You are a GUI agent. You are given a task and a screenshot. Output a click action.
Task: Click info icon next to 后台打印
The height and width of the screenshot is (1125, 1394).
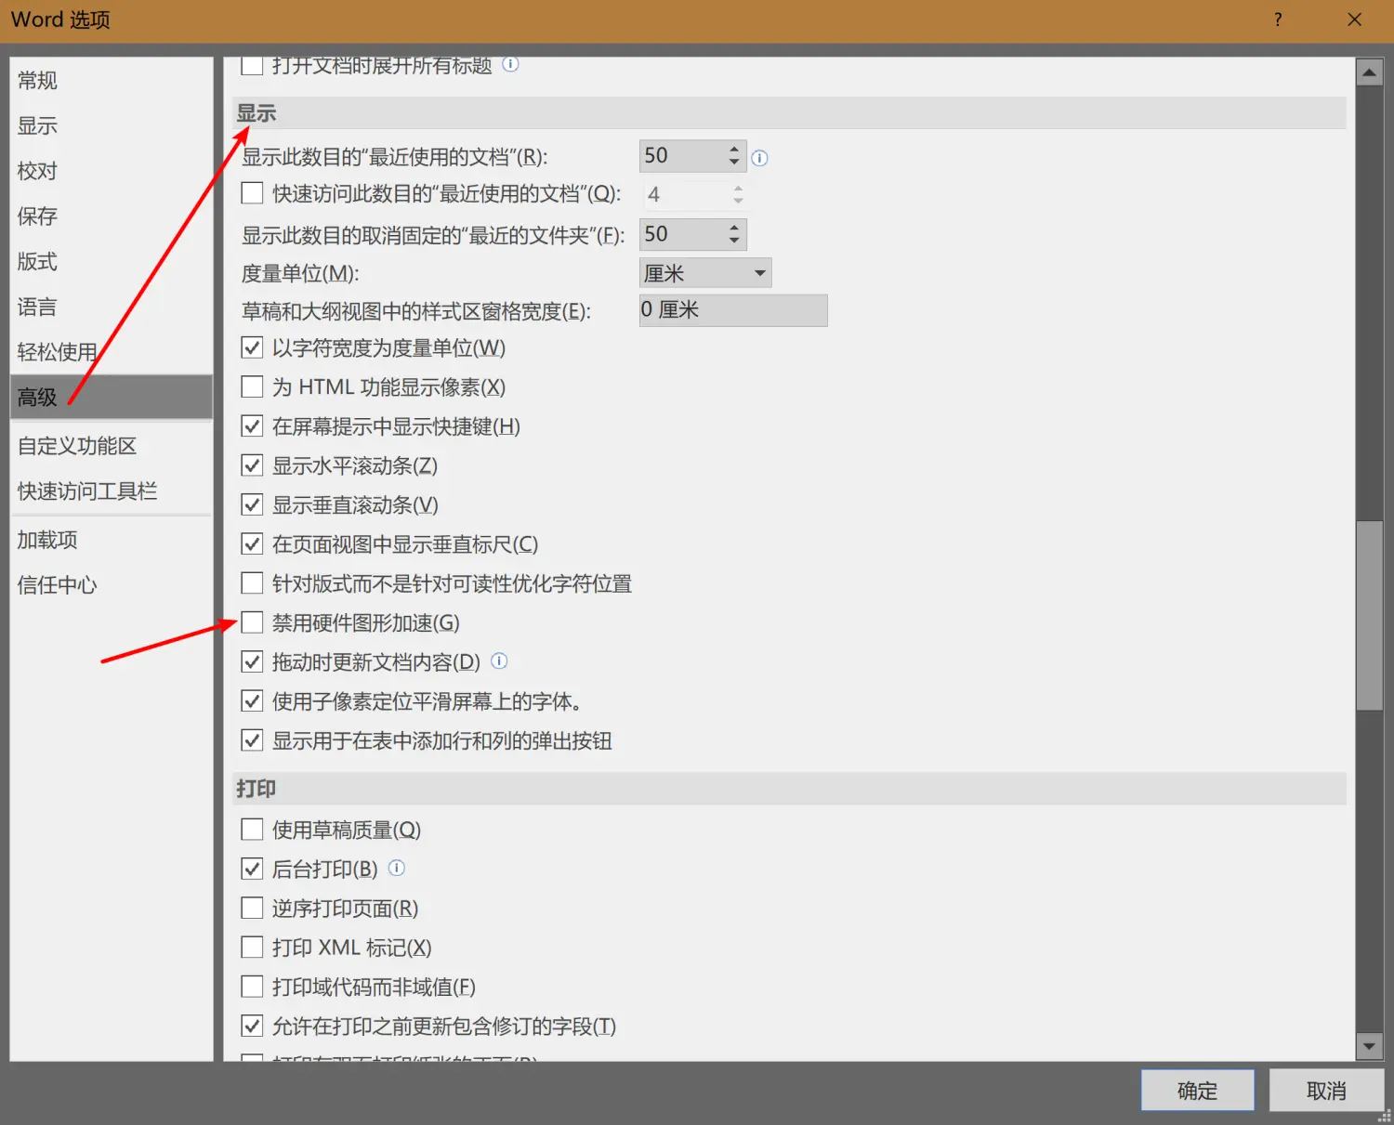point(397,868)
